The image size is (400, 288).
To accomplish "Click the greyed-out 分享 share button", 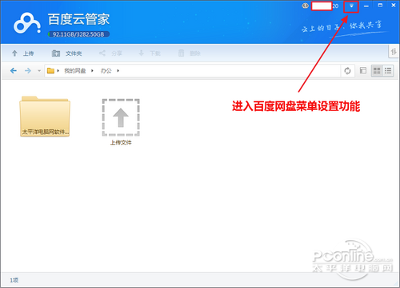I will (x=110, y=53).
